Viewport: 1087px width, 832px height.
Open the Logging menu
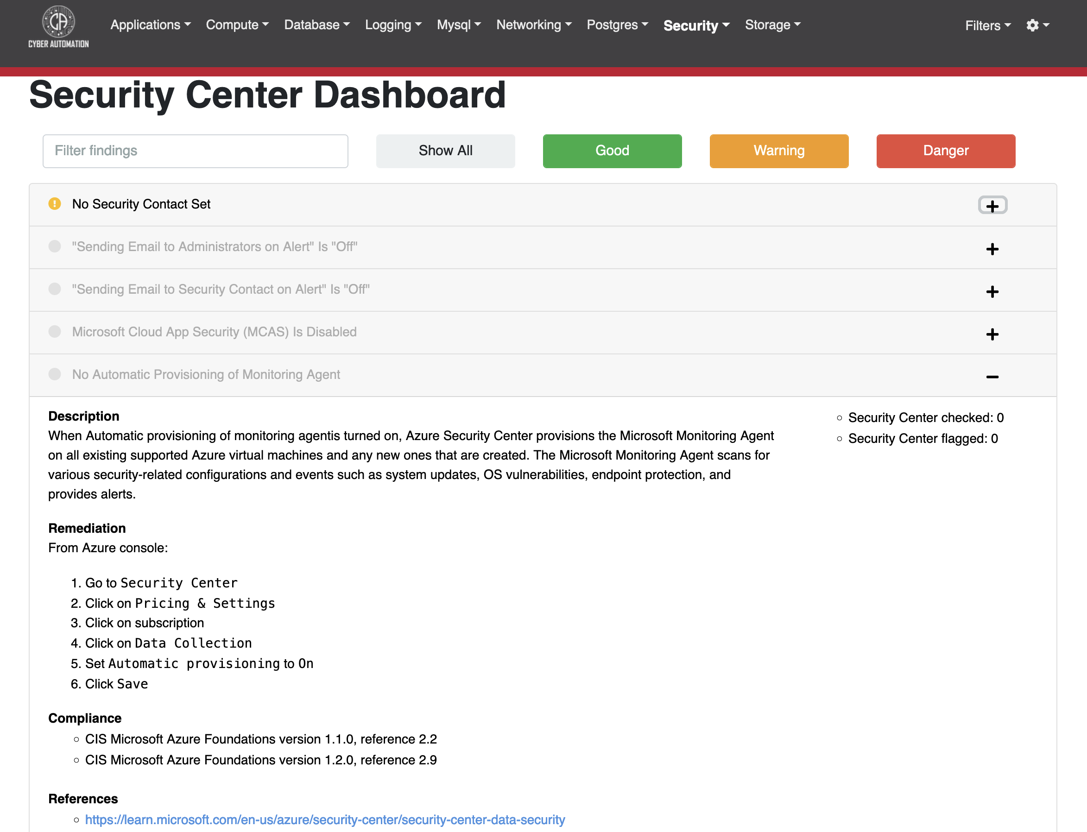point(393,25)
